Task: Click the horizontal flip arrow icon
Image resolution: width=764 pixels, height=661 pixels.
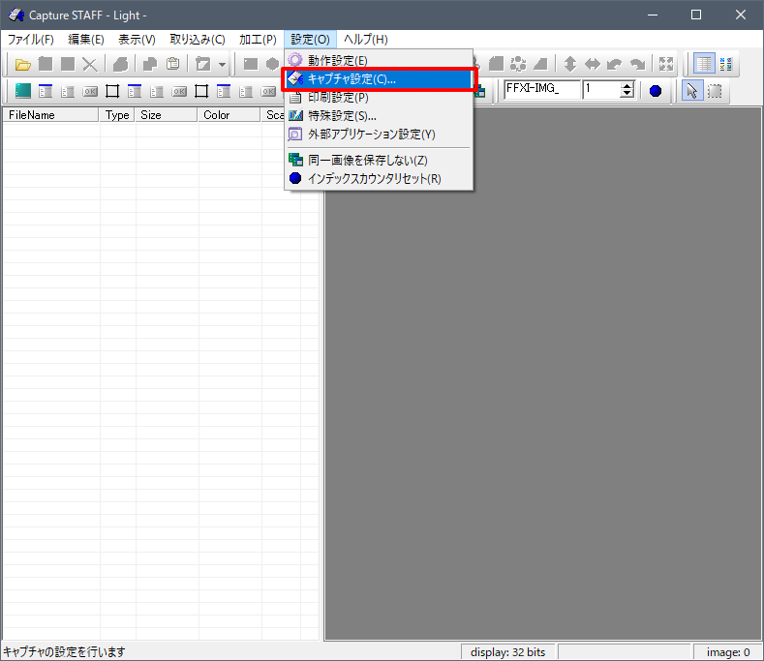Action: click(593, 64)
